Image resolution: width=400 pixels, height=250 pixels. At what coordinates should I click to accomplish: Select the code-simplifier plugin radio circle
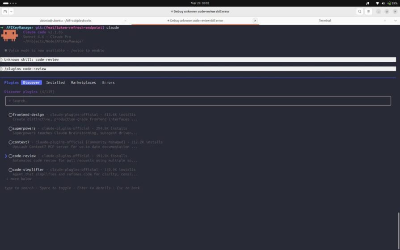pyautogui.click(x=10, y=170)
